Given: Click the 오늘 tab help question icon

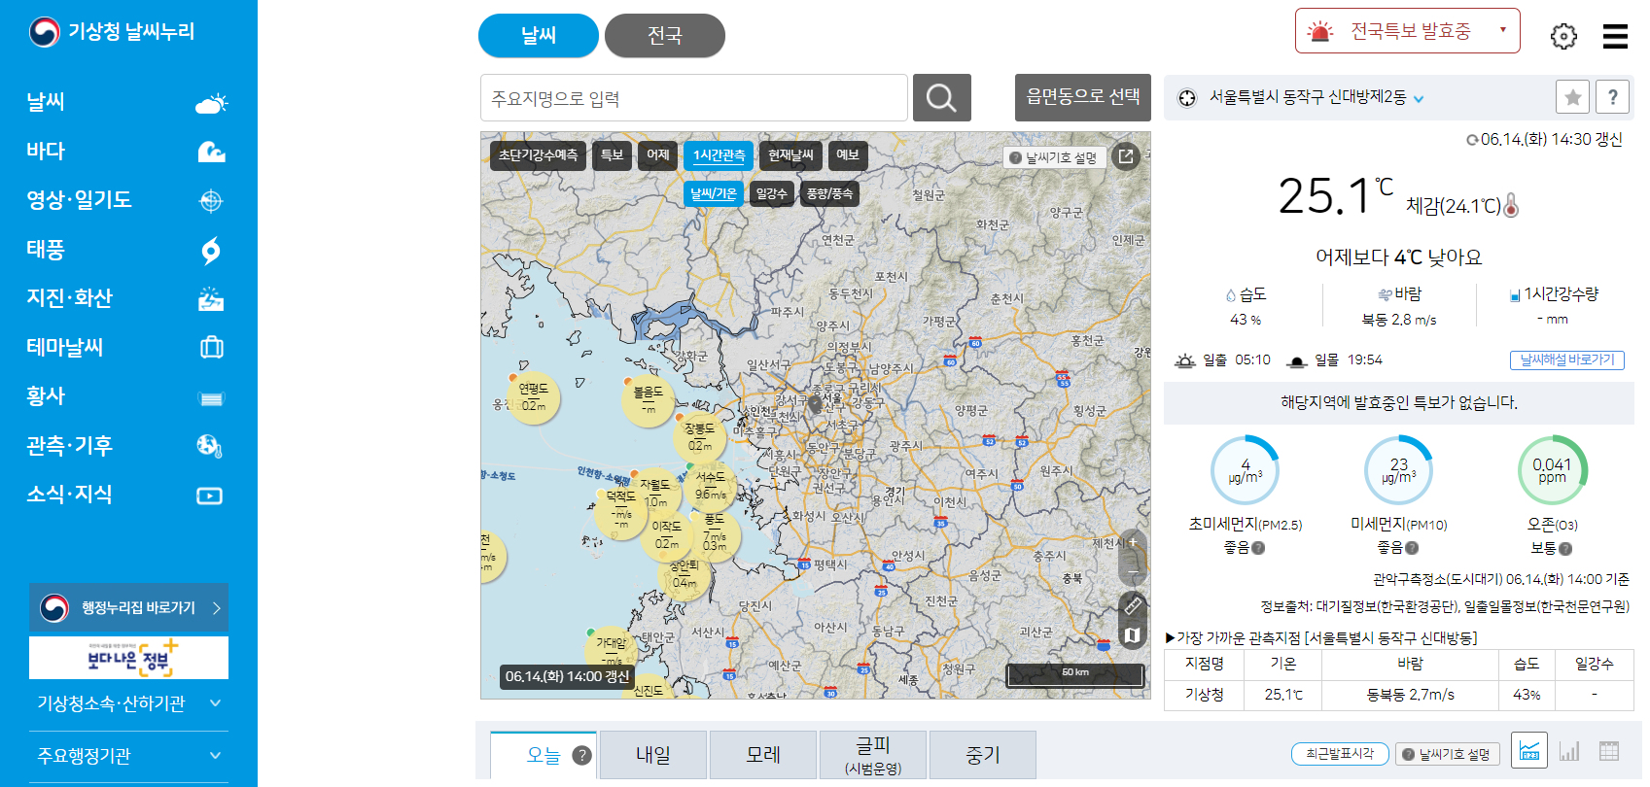Looking at the screenshot, I should [x=582, y=755].
